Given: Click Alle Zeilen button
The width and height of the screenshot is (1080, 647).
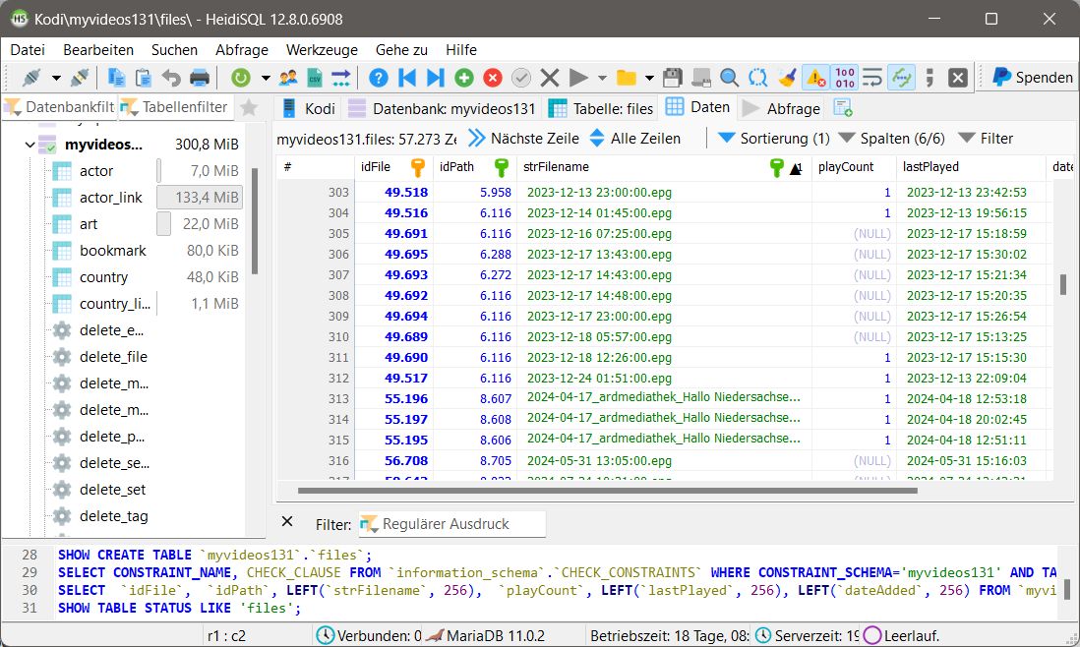Looking at the screenshot, I should tap(635, 139).
